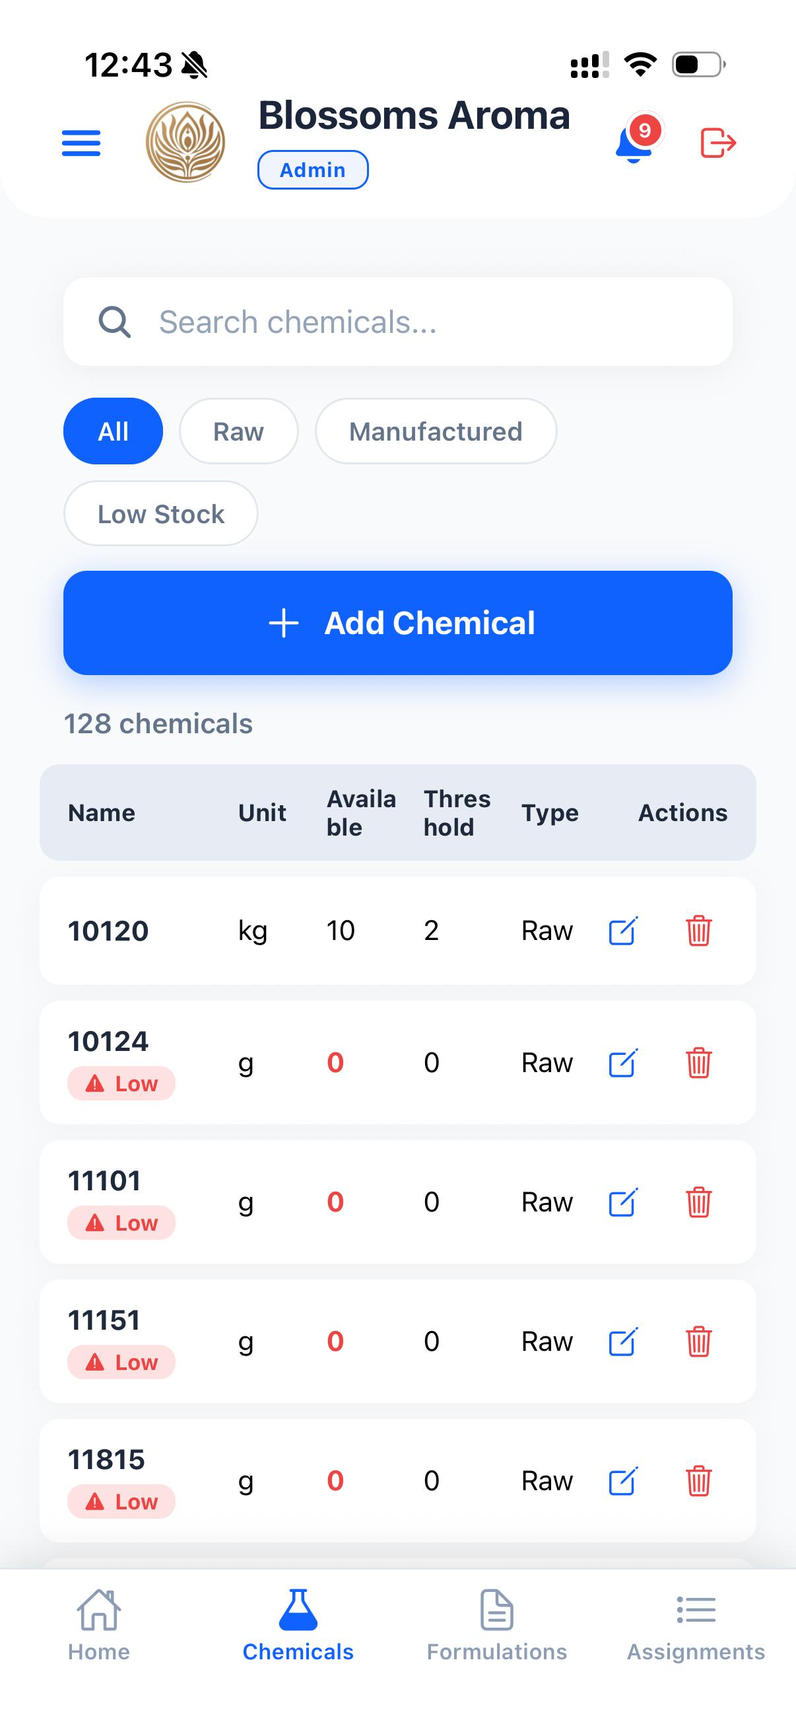Filter by Manufactured chemicals
The height and width of the screenshot is (1732, 796).
pyautogui.click(x=436, y=431)
